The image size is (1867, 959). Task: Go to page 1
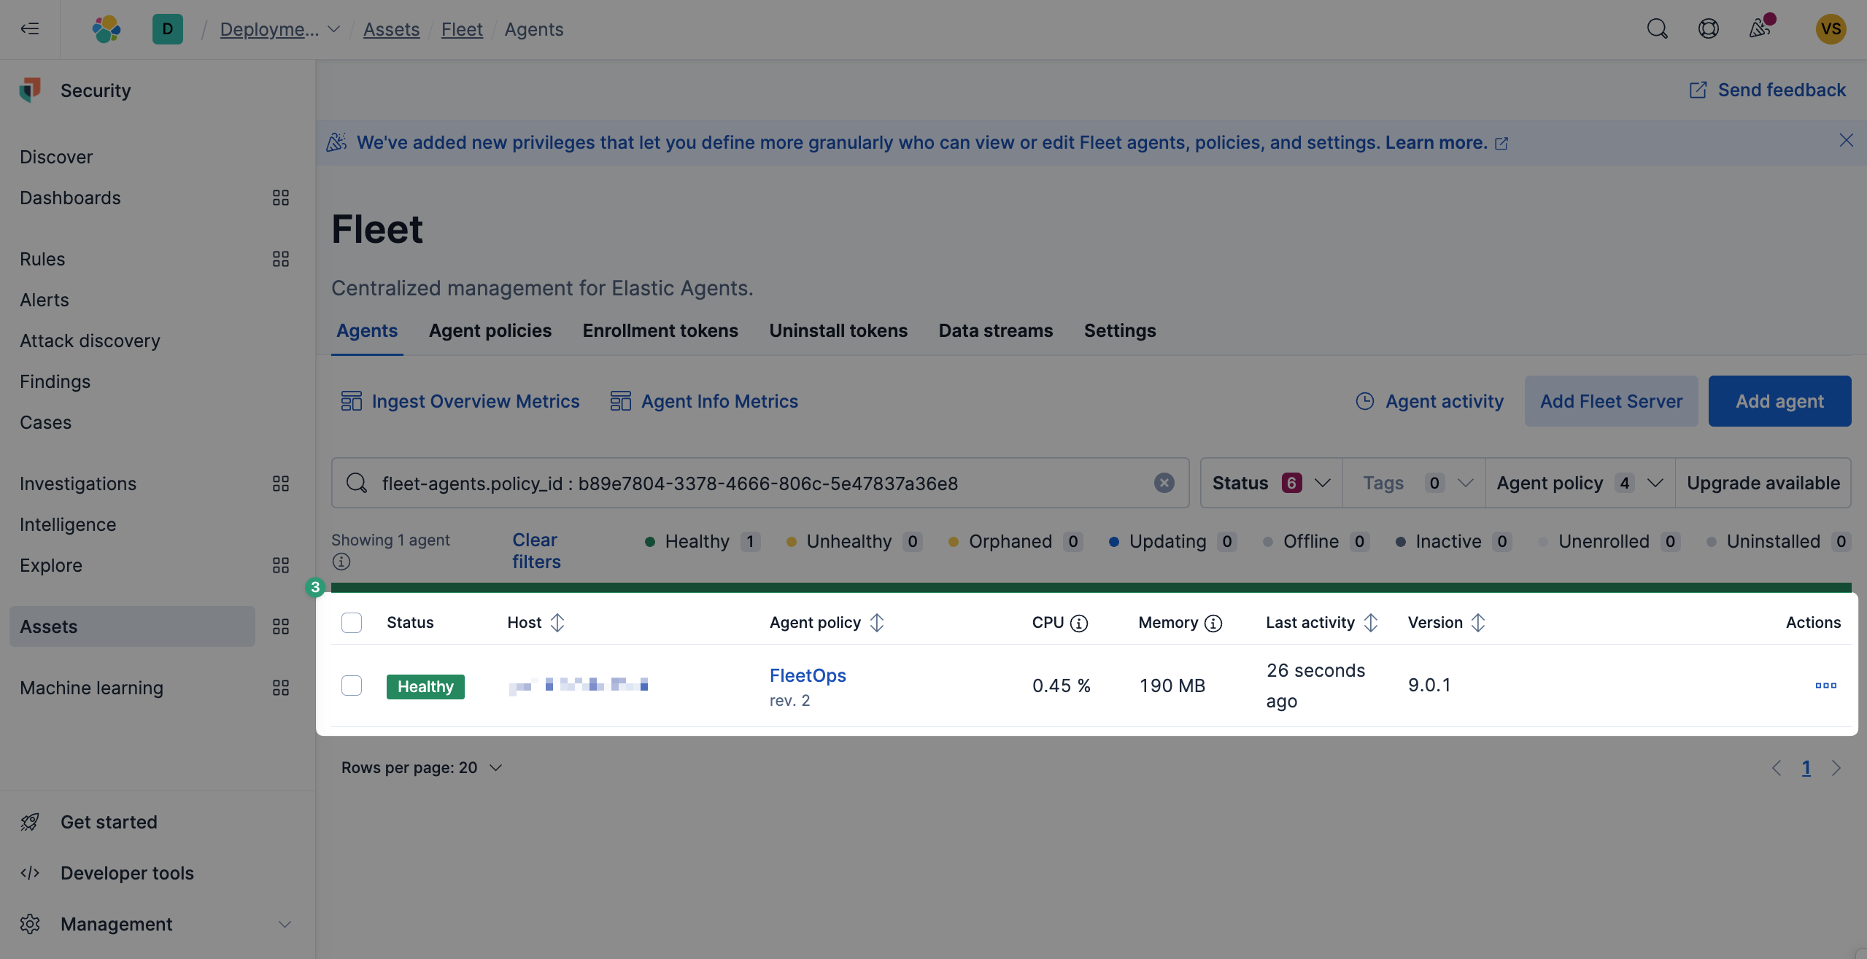pos(1806,768)
